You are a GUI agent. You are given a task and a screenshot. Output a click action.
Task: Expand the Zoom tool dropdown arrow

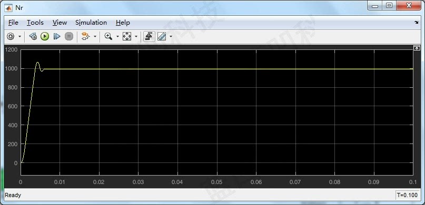117,36
